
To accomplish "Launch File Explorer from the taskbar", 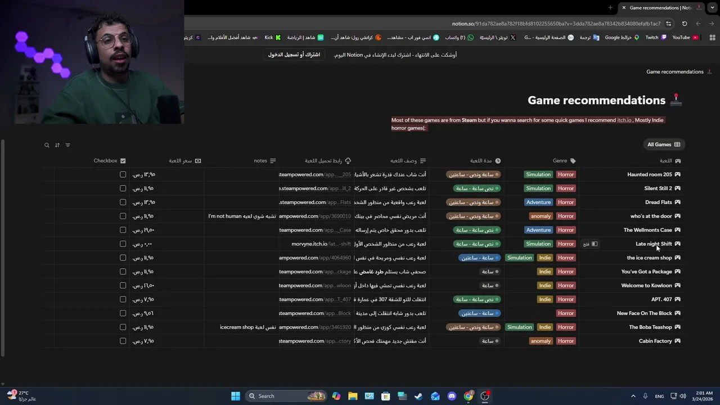I will coord(353,396).
